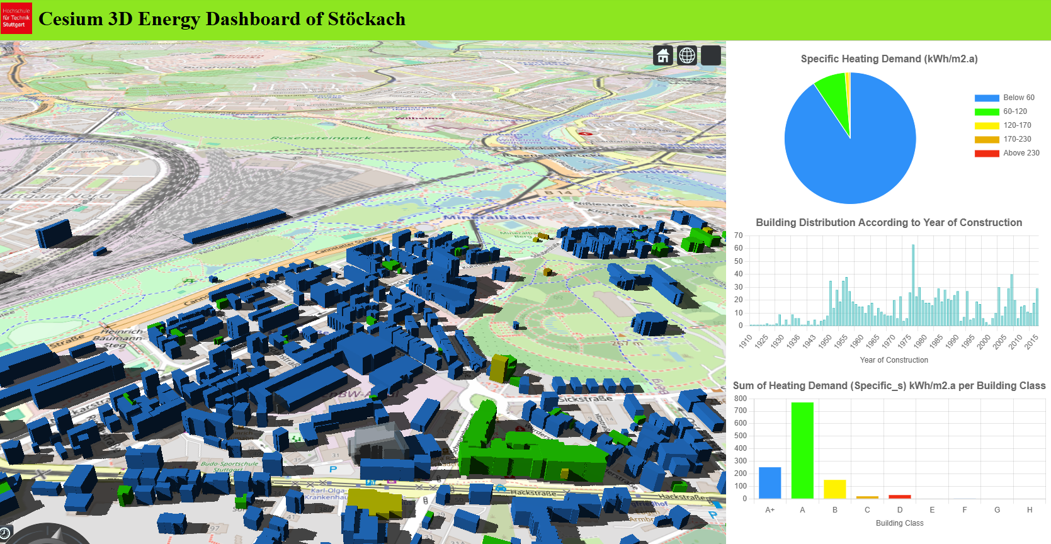The width and height of the screenshot is (1051, 544).
Task: Click the 'Year of Construction' axis label
Action: (894, 360)
